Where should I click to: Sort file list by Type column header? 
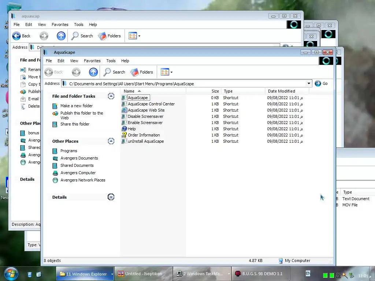point(243,91)
